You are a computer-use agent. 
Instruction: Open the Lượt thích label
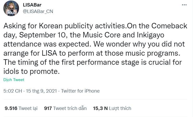point(120,108)
